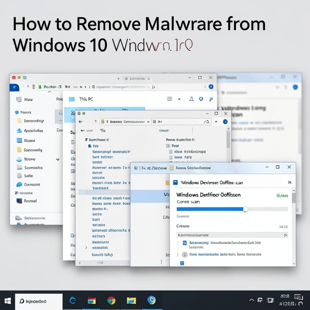The height and width of the screenshot is (310, 310).
Task: Click the search magnifier in middle window
Action: [207, 122]
